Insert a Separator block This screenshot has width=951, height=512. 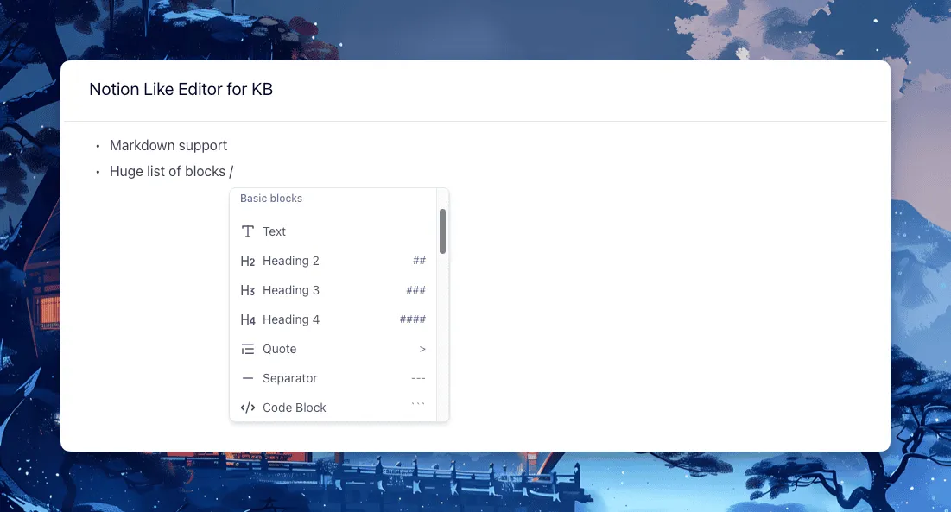click(333, 379)
